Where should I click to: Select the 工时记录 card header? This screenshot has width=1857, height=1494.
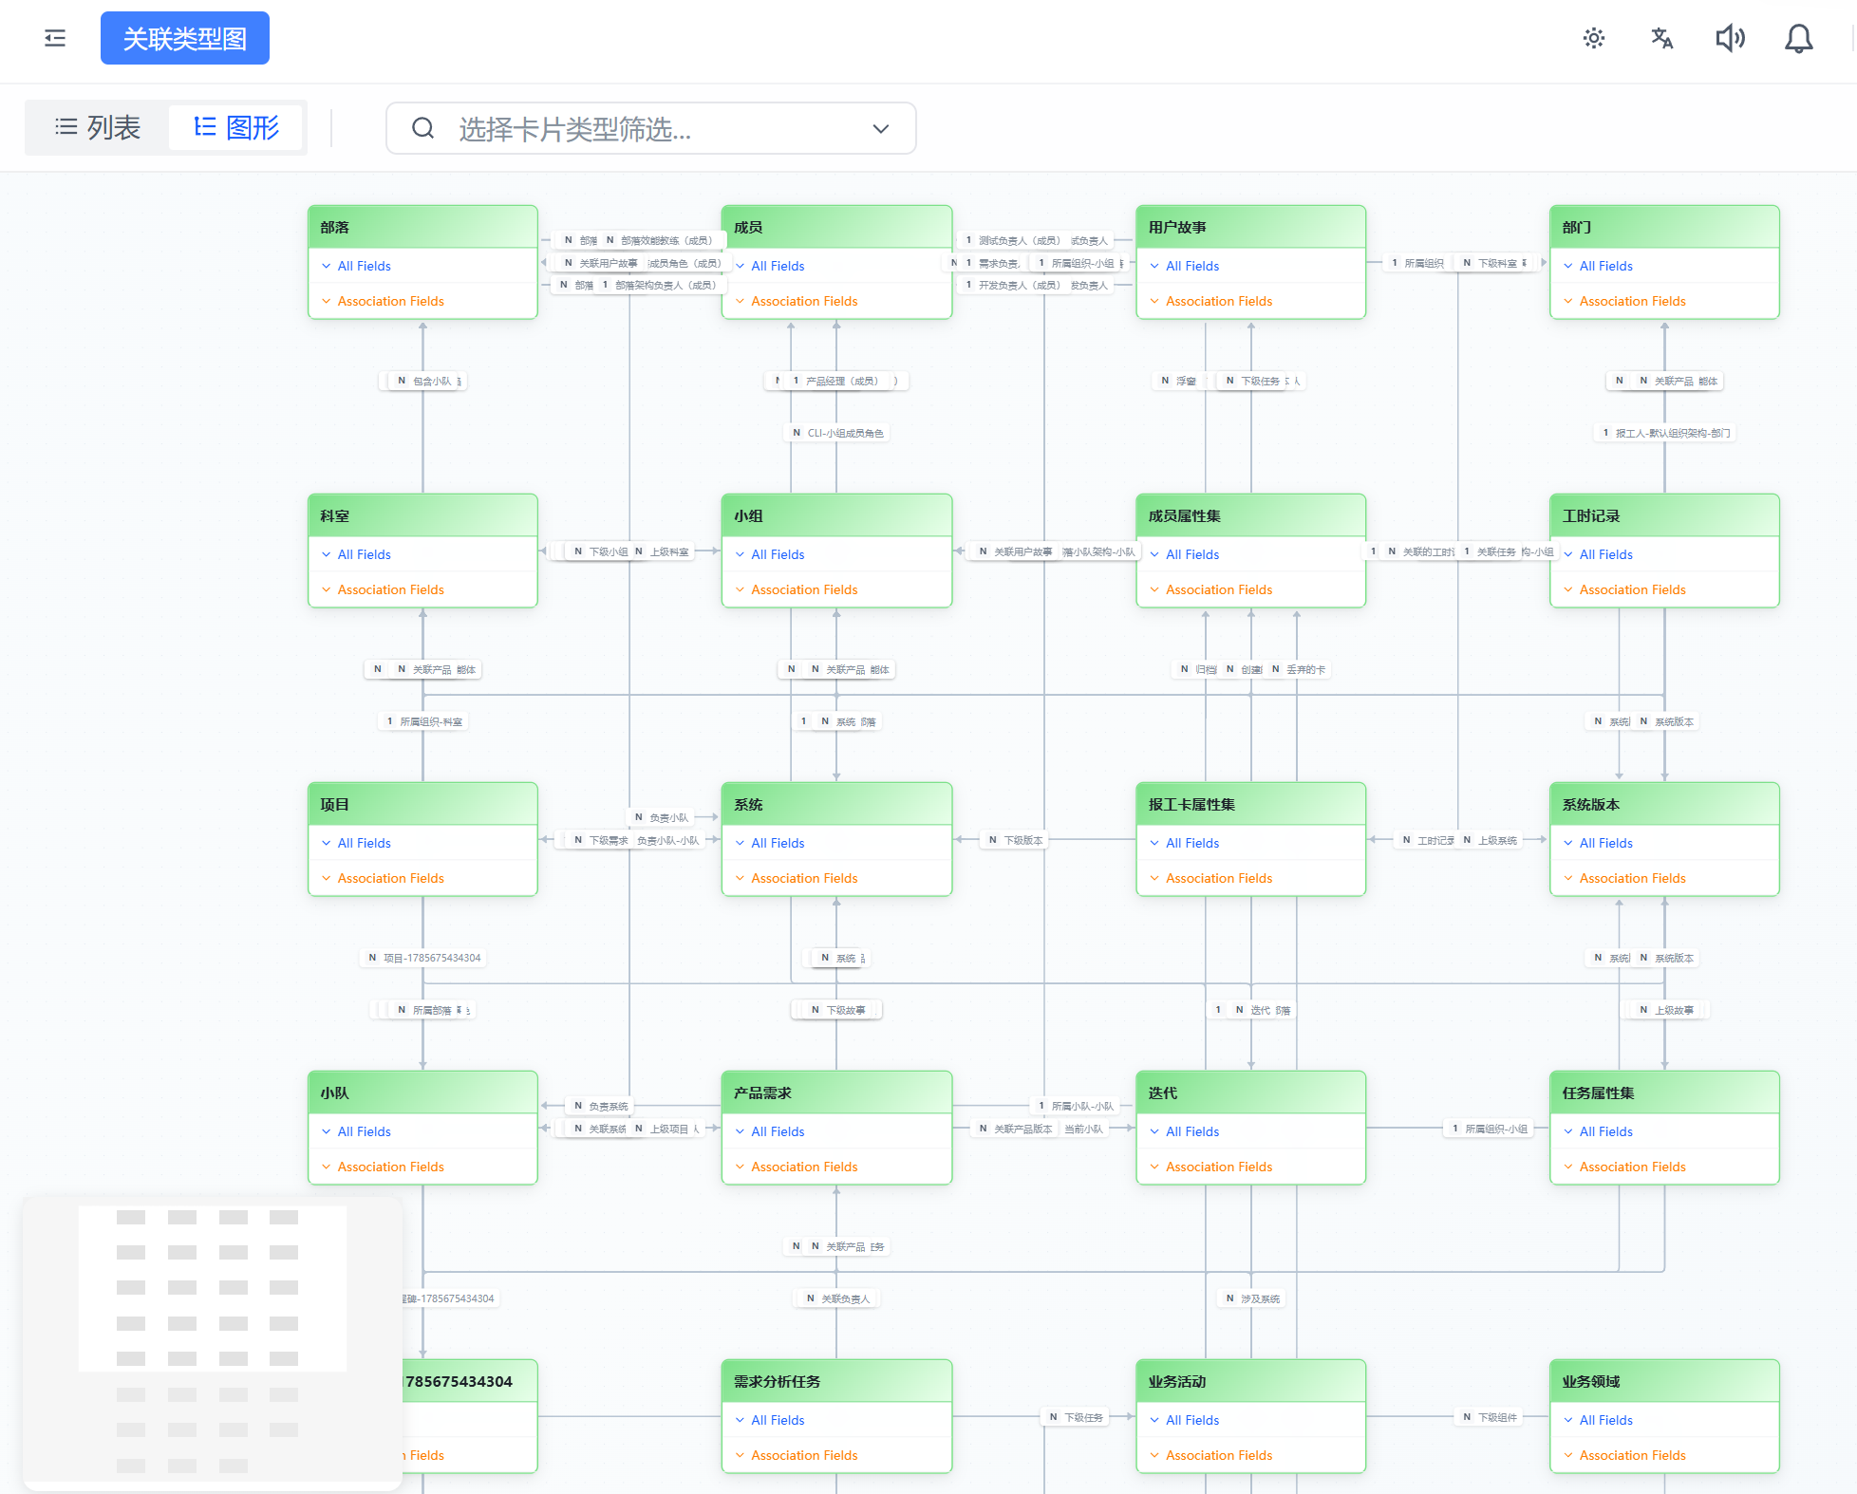[x=1664, y=516]
